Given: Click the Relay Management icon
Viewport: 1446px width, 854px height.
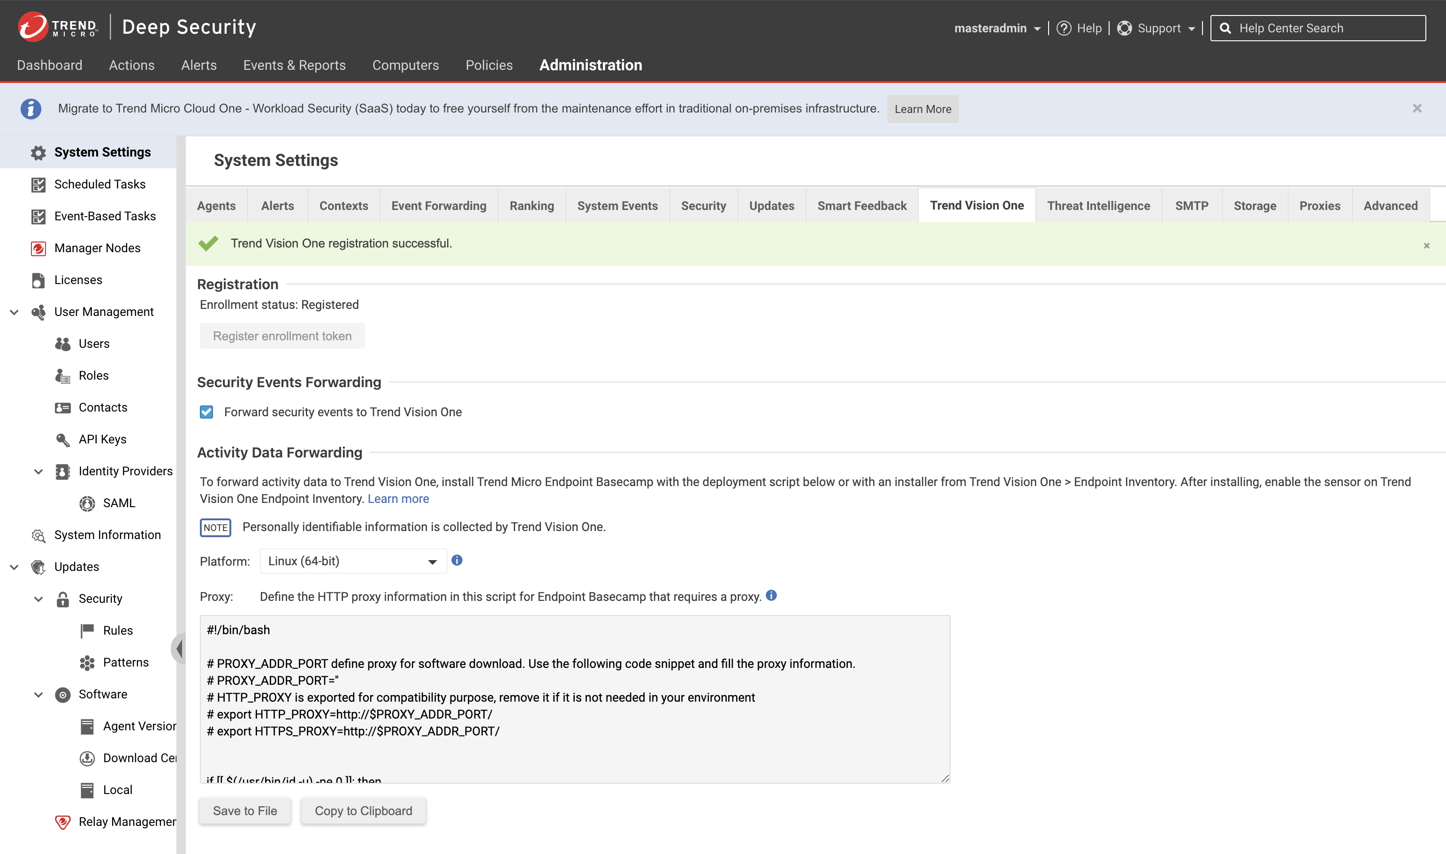Looking at the screenshot, I should pyautogui.click(x=63, y=822).
